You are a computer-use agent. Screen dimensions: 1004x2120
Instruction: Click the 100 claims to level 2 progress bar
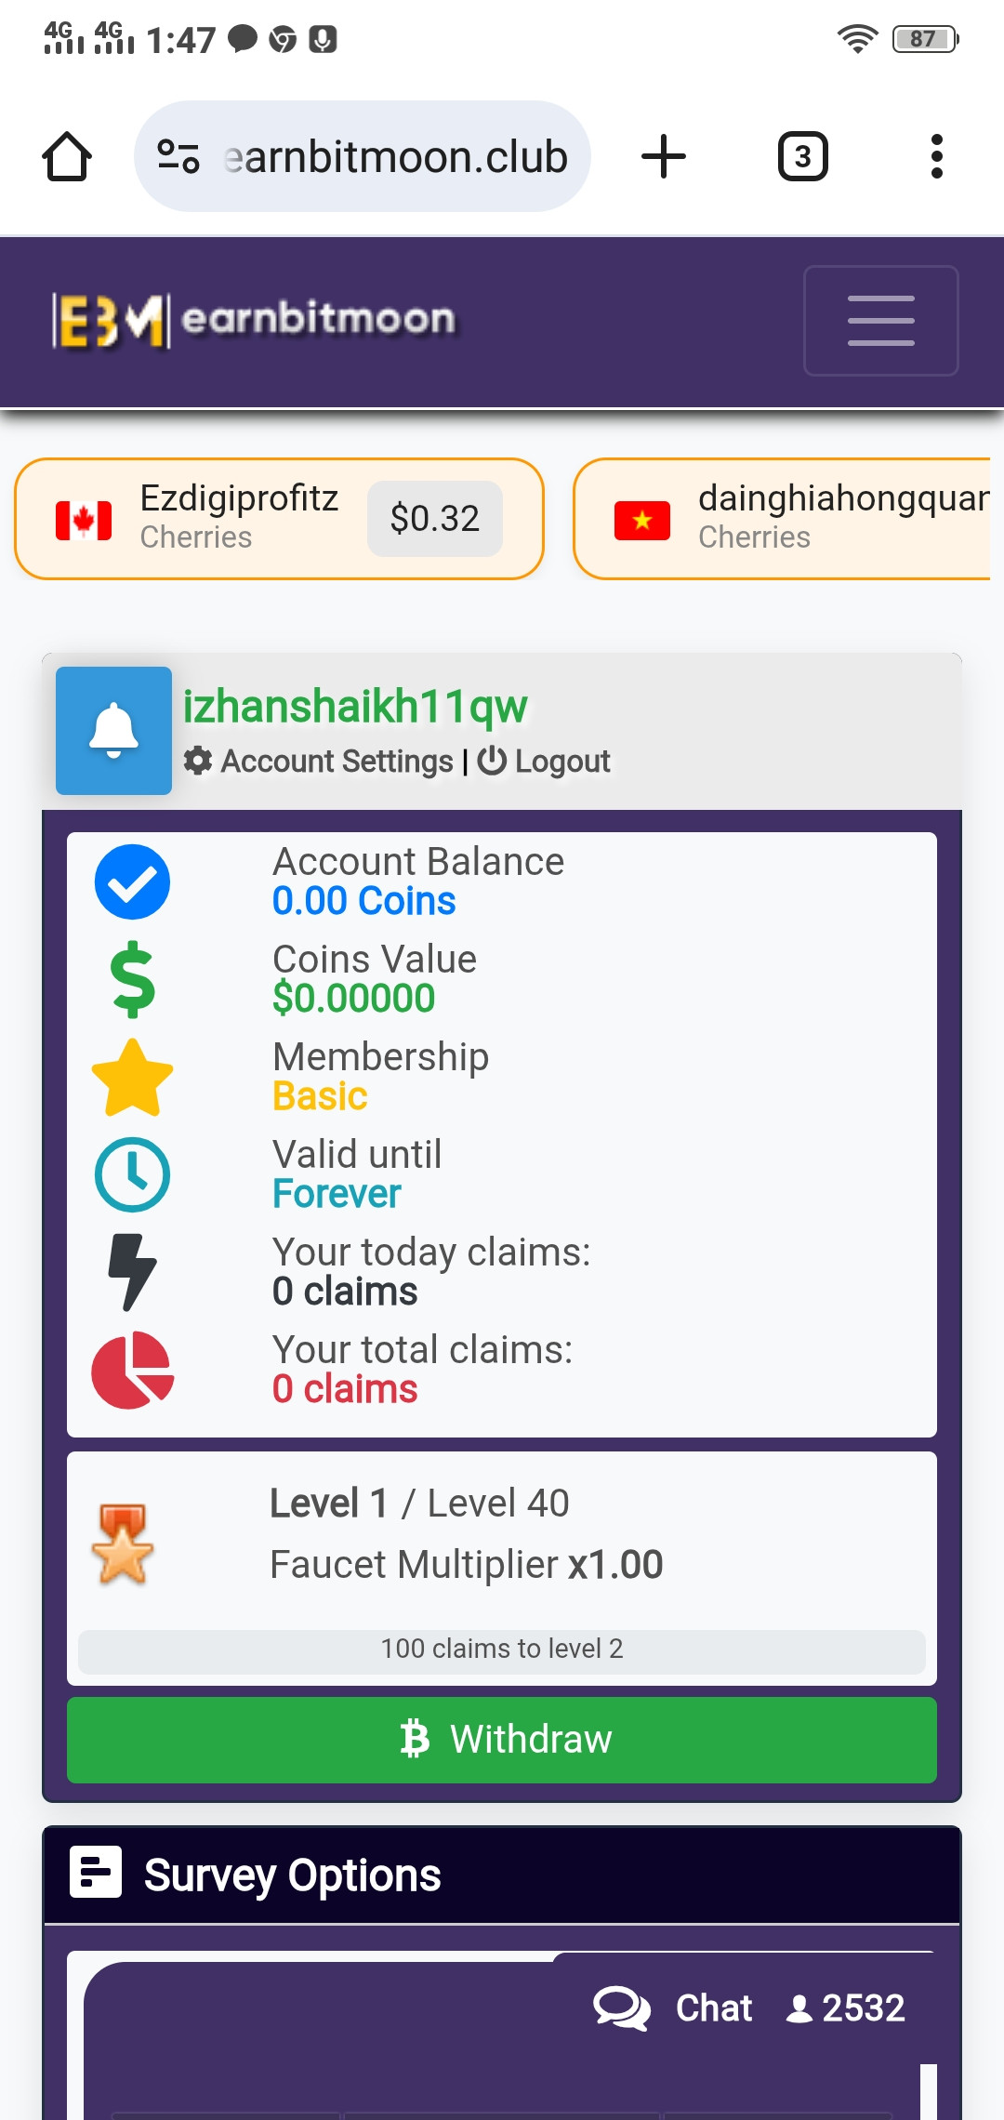click(x=502, y=1650)
